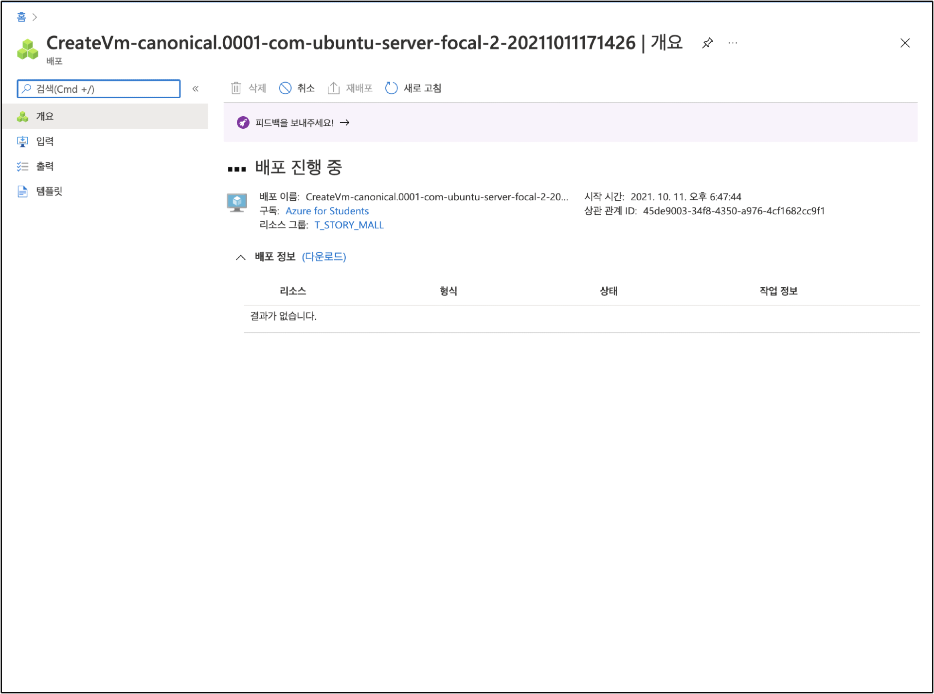The width and height of the screenshot is (934, 694).
Task: Open the T_STORY_MALL resource group link
Action: click(349, 225)
